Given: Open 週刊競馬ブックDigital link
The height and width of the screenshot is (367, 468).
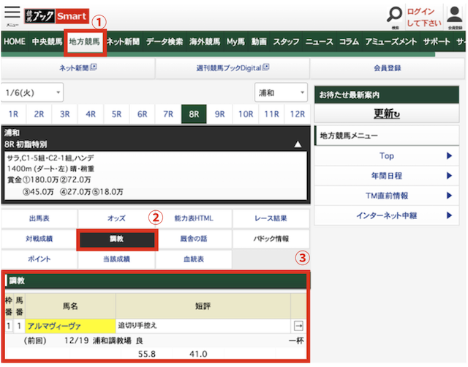Looking at the screenshot, I should pos(233,68).
